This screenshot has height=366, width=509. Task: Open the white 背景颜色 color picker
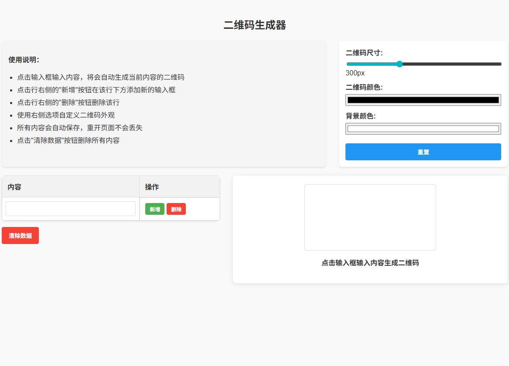tap(423, 129)
